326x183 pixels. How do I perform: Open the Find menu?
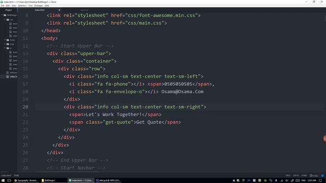pos(31,6)
